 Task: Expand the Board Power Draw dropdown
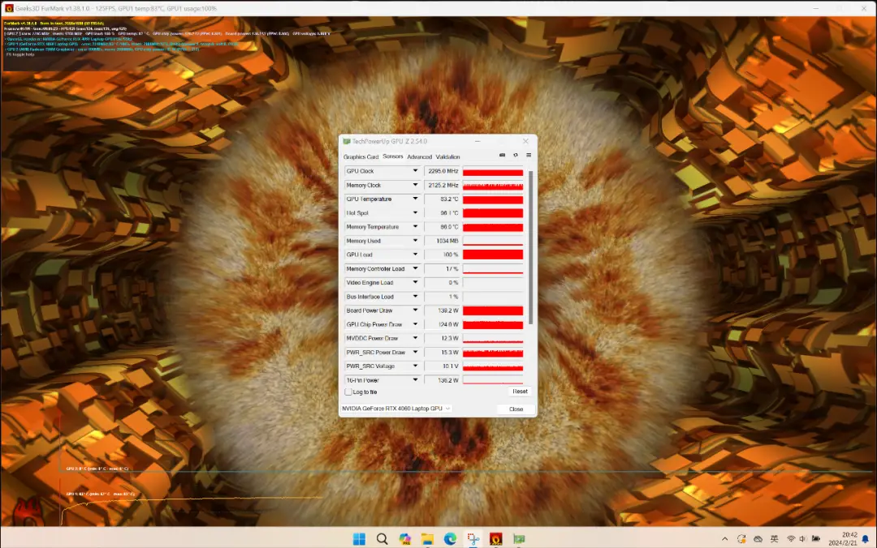[416, 310]
